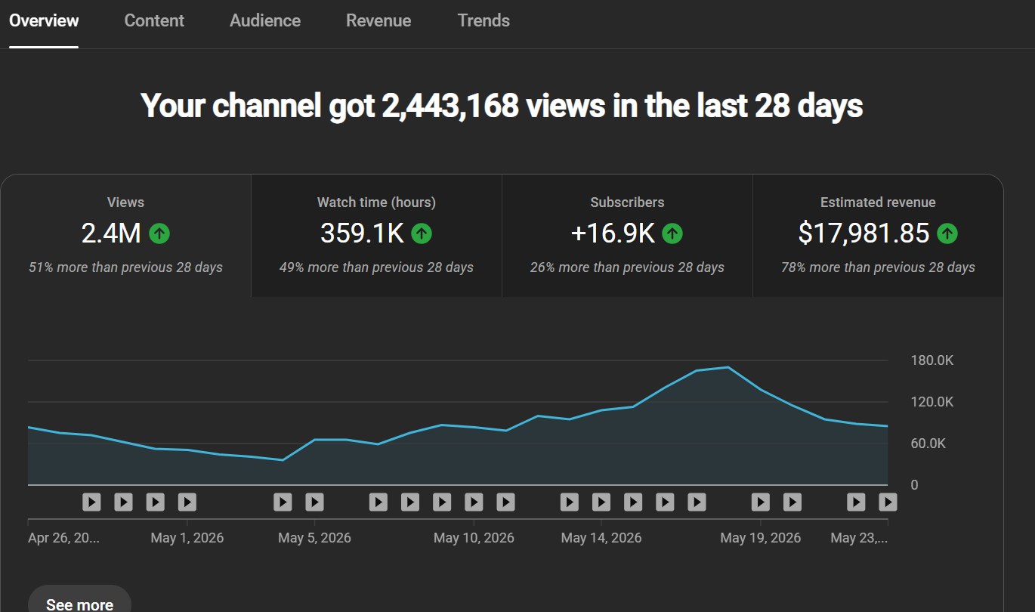Click the headline '2,443,168 views in the last 28 days'
Image resolution: width=1035 pixels, height=612 pixels.
(x=623, y=106)
